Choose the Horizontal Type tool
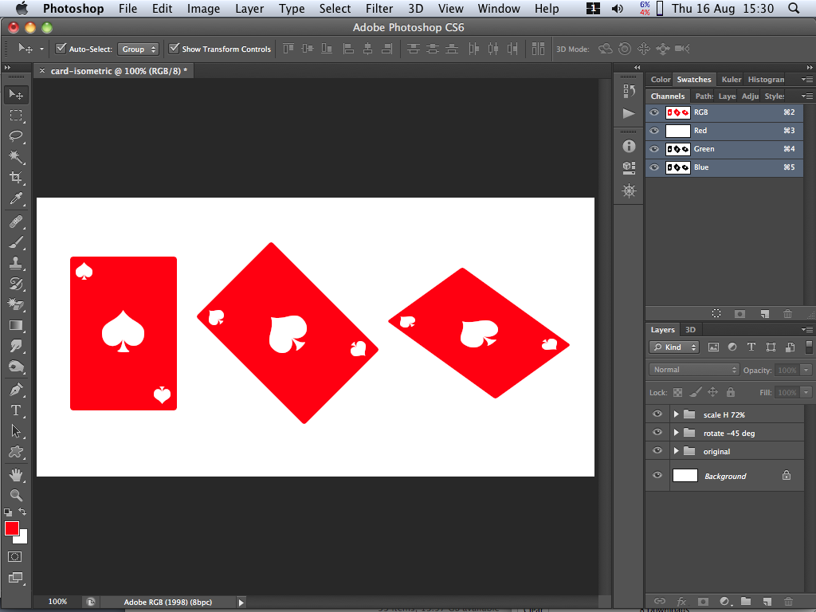This screenshot has height=612, width=816. point(16,410)
